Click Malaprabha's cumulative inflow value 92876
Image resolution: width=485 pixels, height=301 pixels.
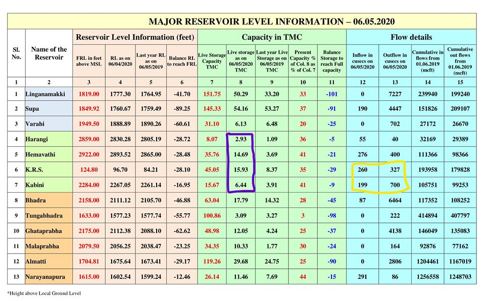click(x=428, y=247)
